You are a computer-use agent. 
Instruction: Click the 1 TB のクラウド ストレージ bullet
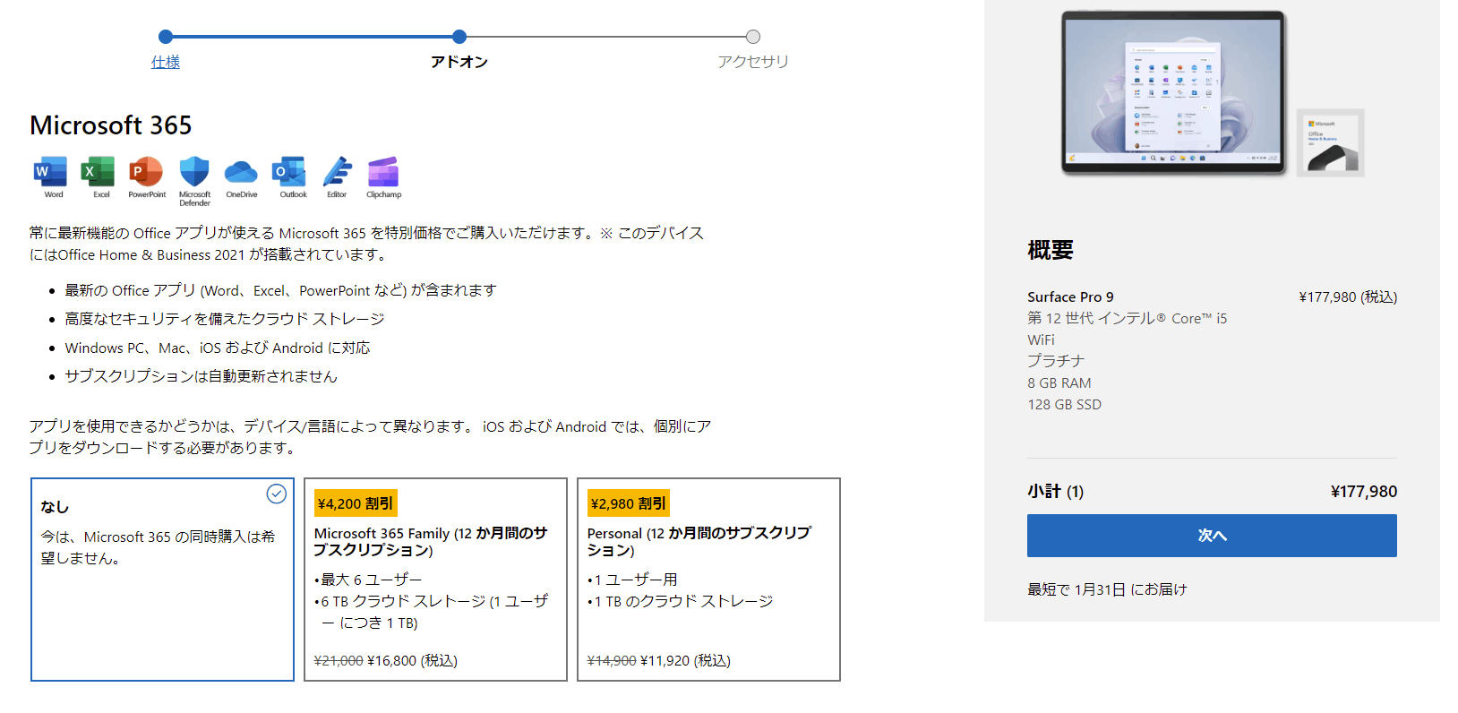(x=681, y=601)
